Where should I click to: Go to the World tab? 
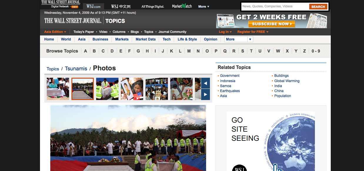66,39
